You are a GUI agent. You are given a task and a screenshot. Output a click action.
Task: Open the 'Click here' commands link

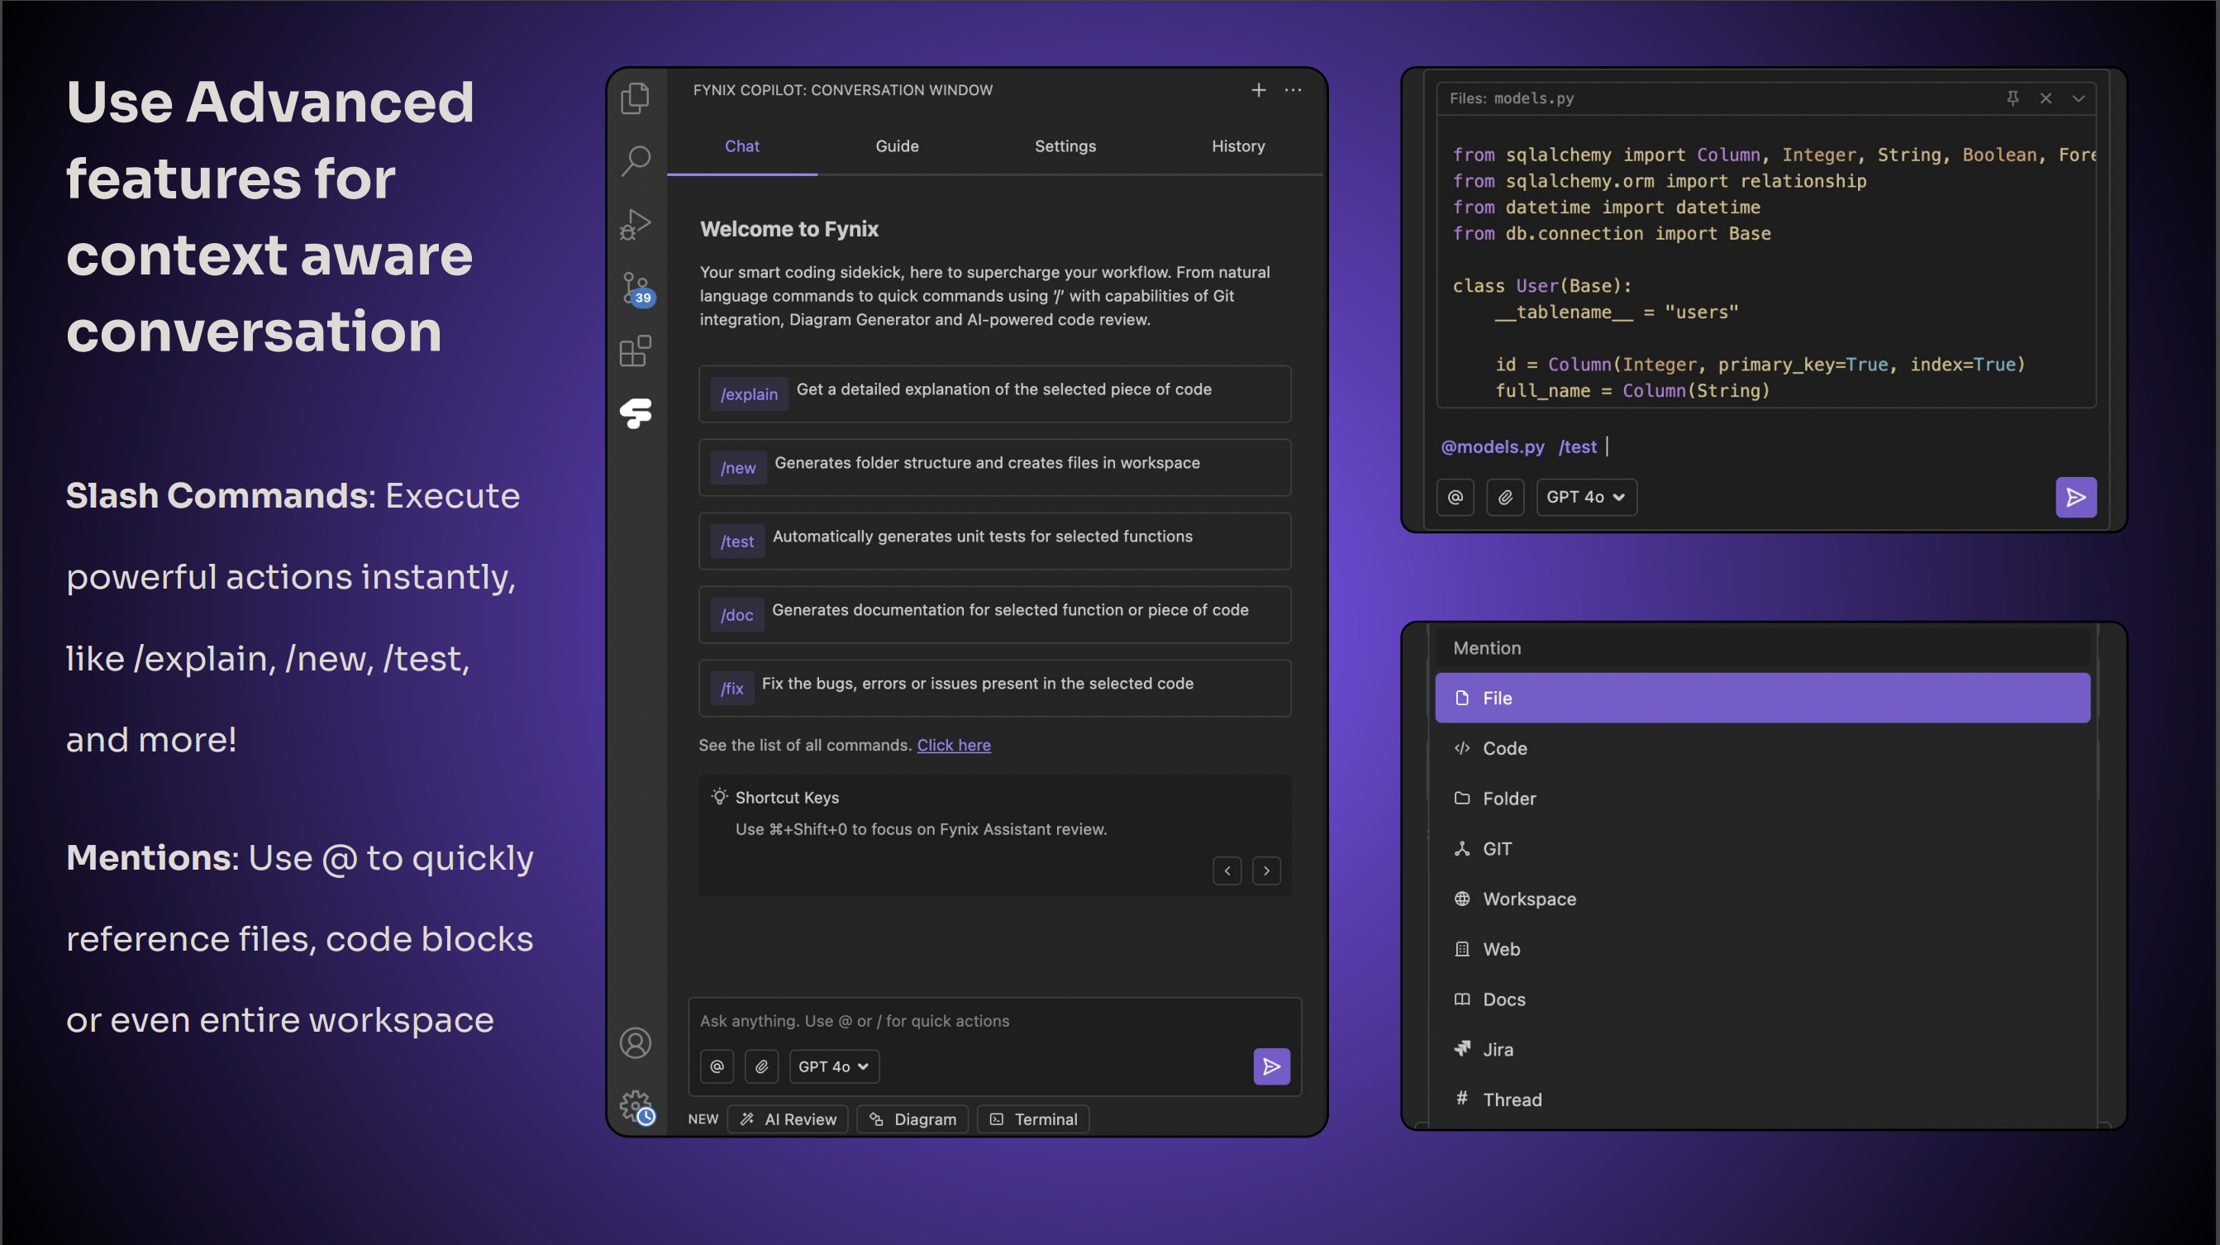[x=953, y=745]
